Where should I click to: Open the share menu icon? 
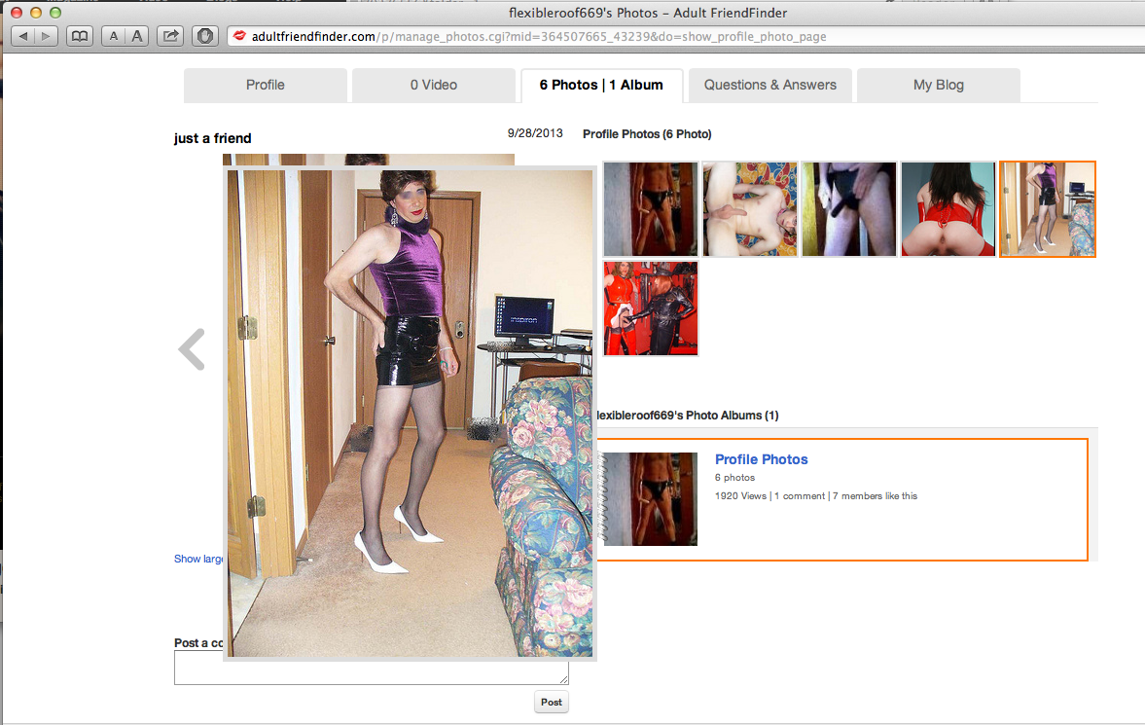pyautogui.click(x=168, y=36)
